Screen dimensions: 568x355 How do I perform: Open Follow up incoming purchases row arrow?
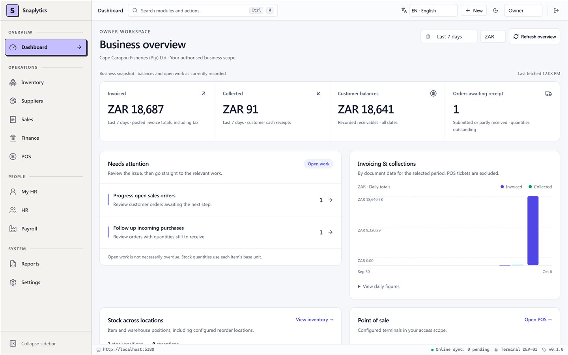click(x=331, y=232)
